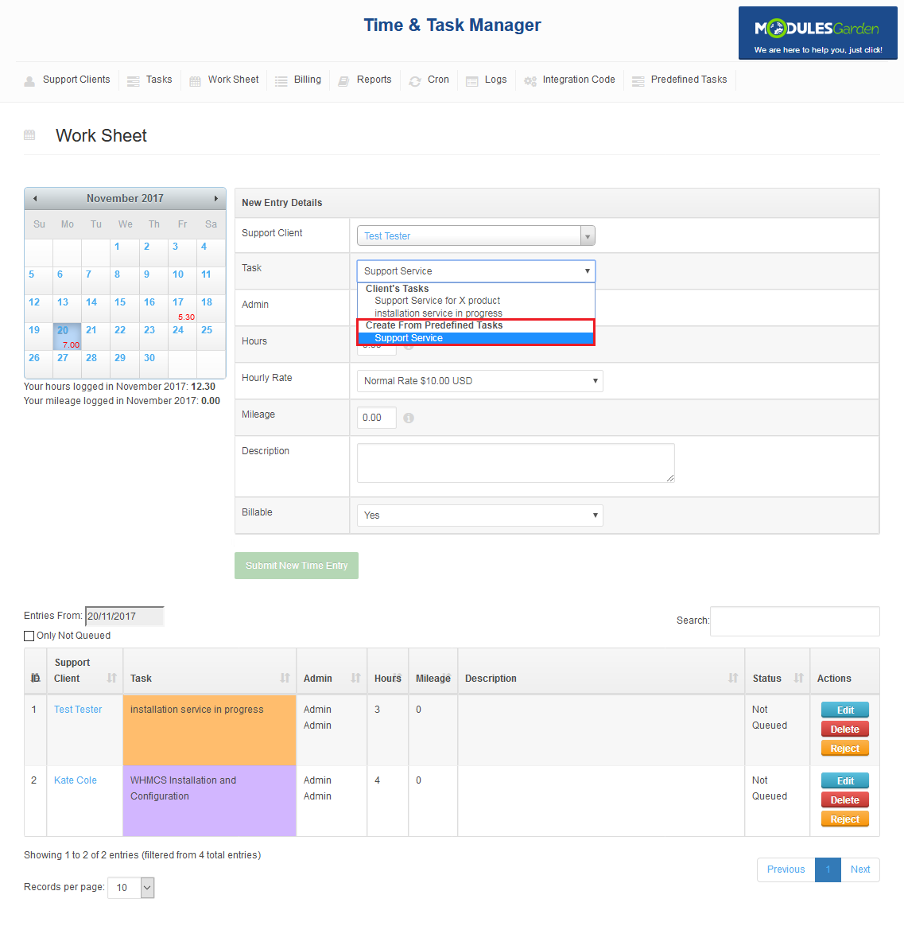Open the Task dropdown
Image resolution: width=904 pixels, height=926 pixels.
pos(476,271)
